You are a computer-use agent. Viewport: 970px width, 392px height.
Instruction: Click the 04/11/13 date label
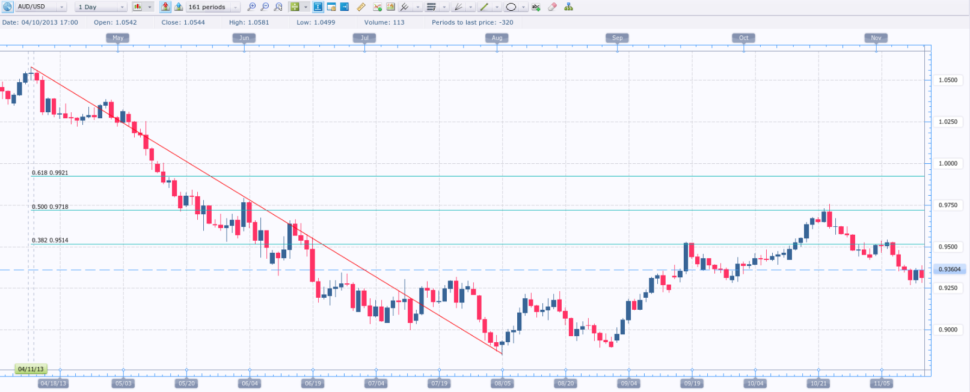coord(31,369)
